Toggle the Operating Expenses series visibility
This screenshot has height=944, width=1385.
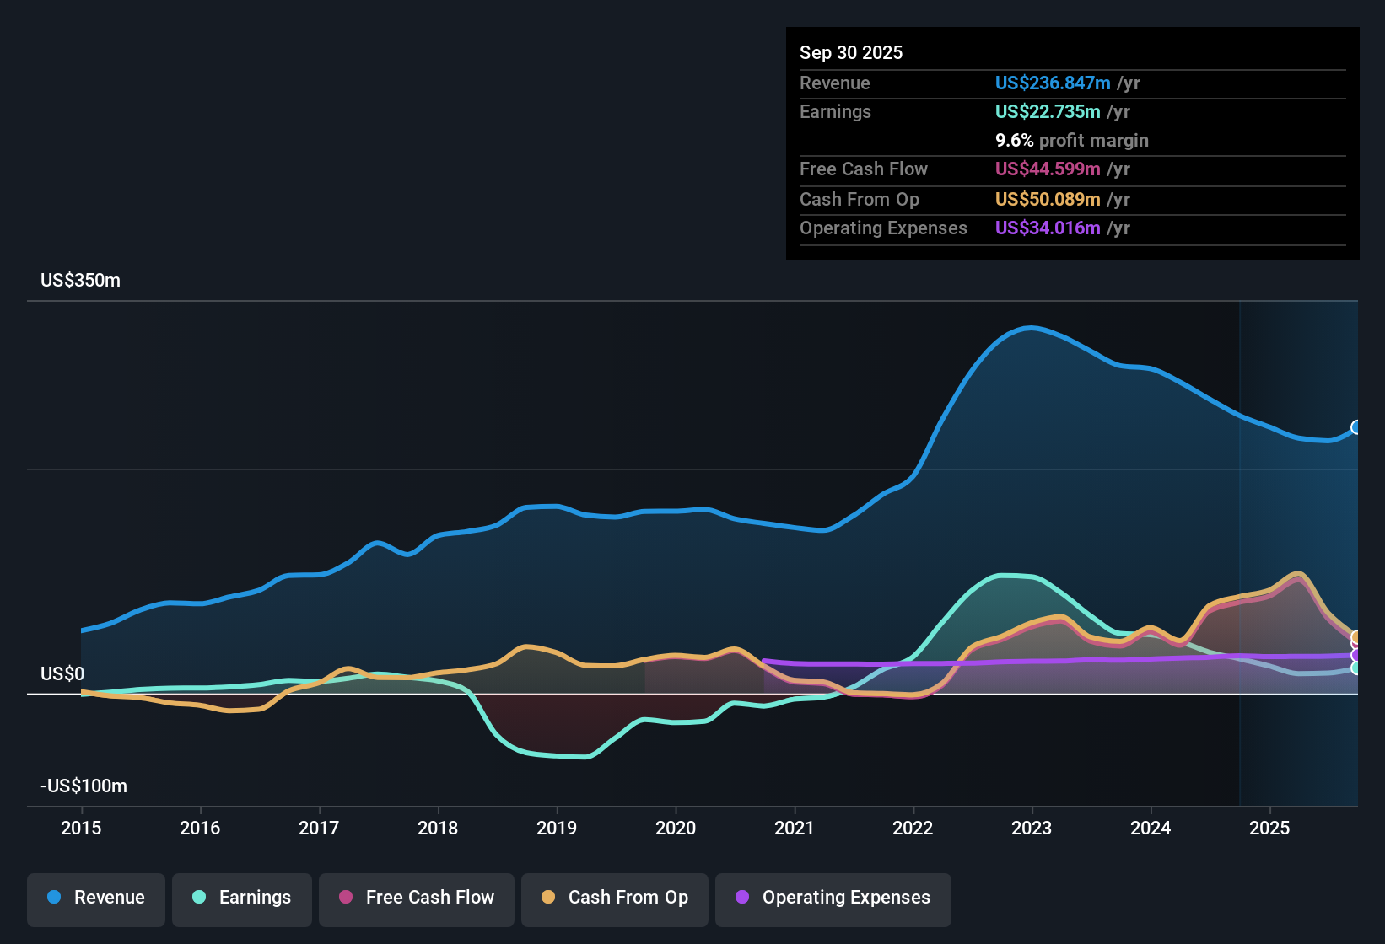833,898
